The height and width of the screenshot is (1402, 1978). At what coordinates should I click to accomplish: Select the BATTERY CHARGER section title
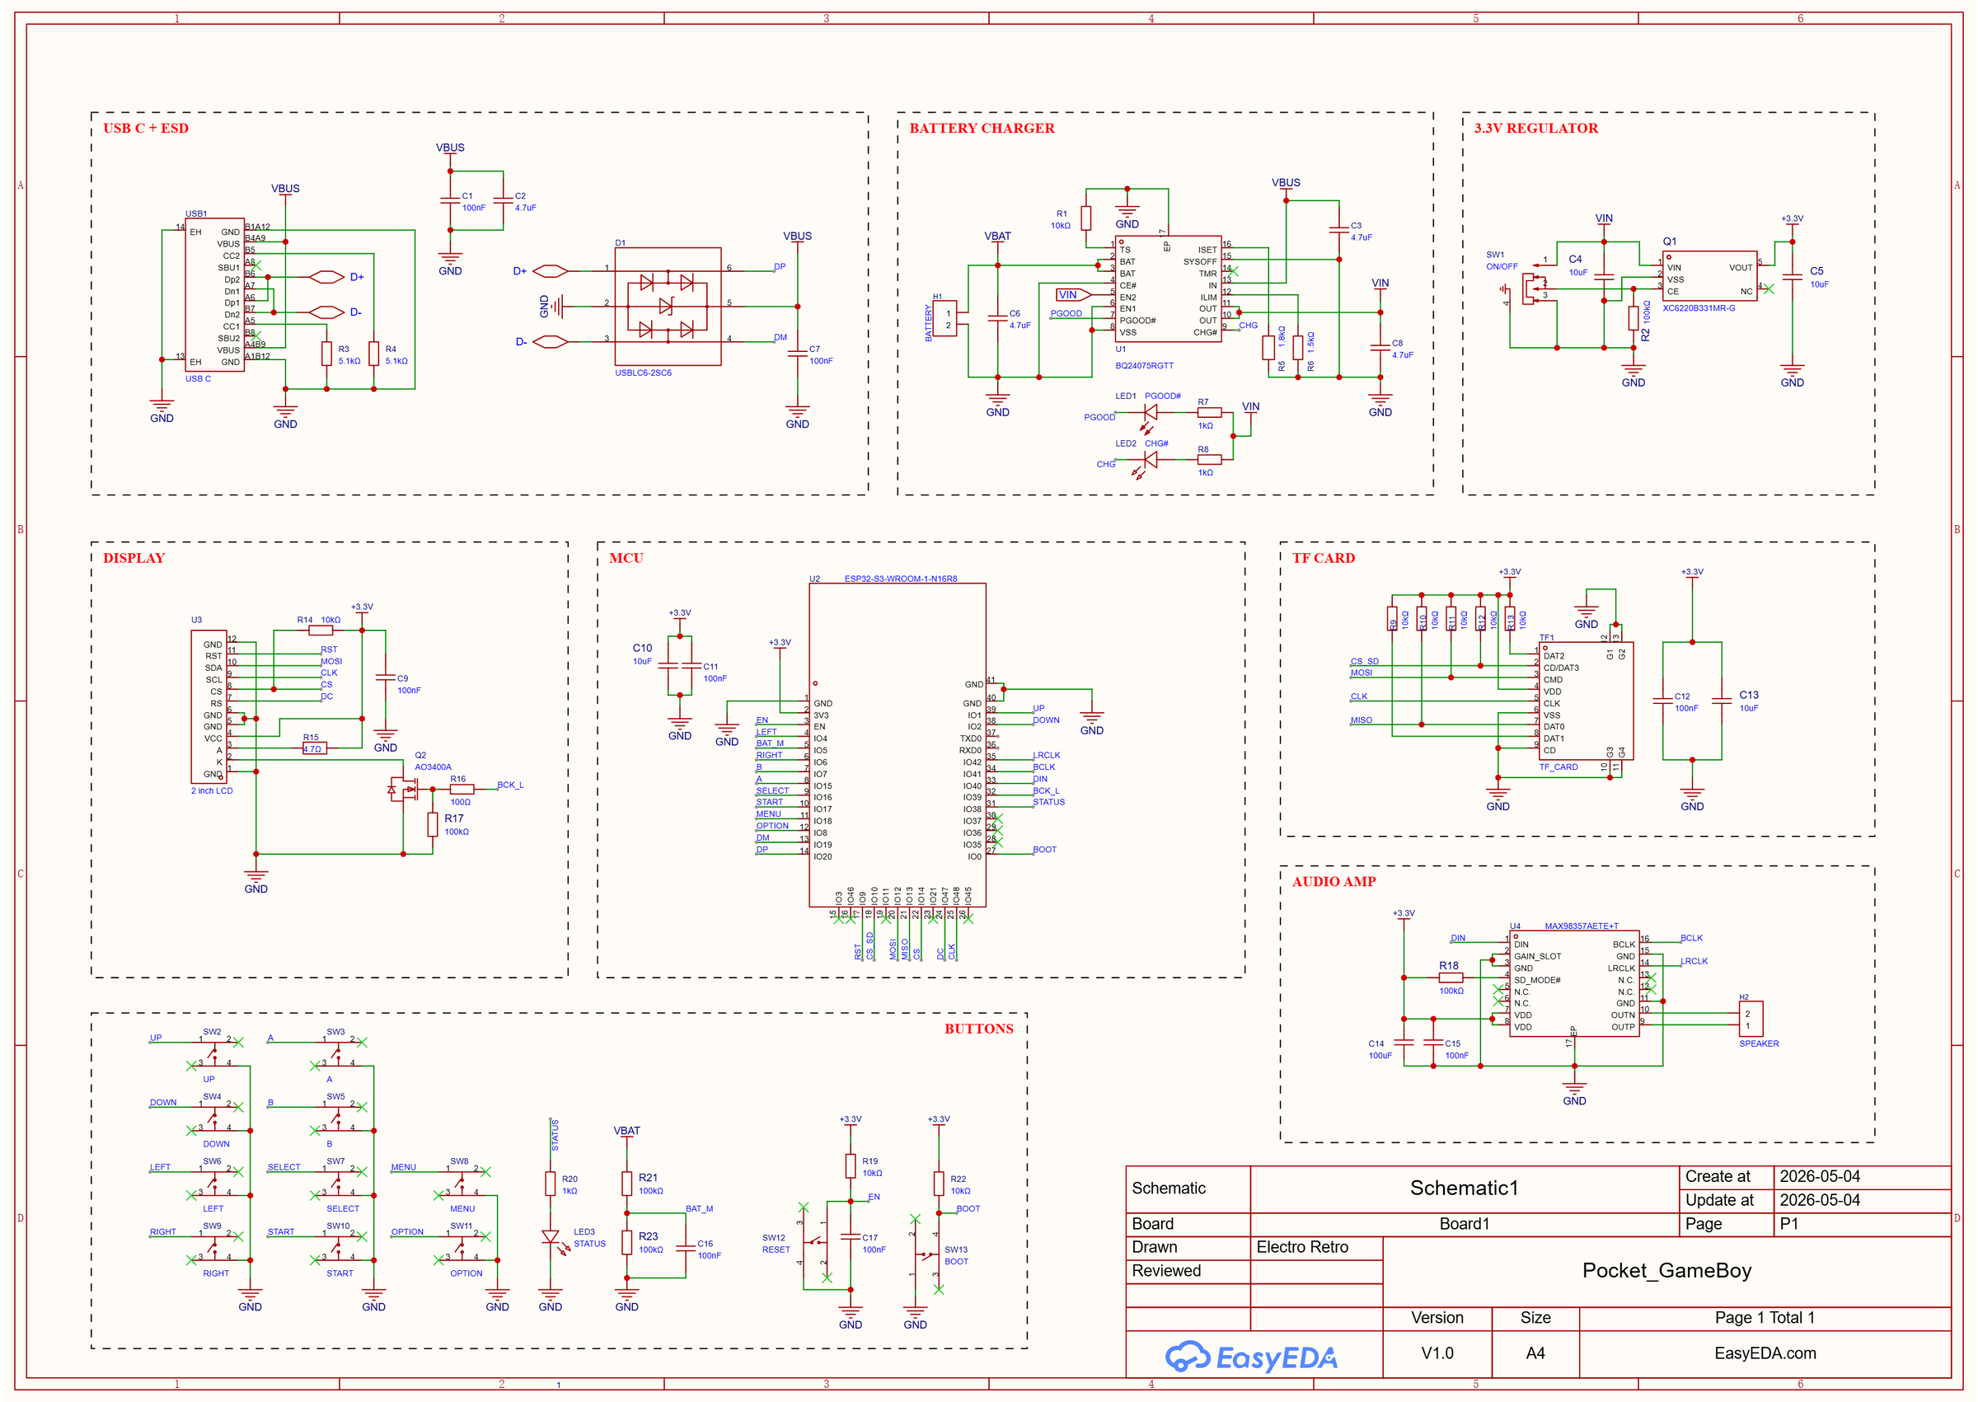tap(982, 129)
